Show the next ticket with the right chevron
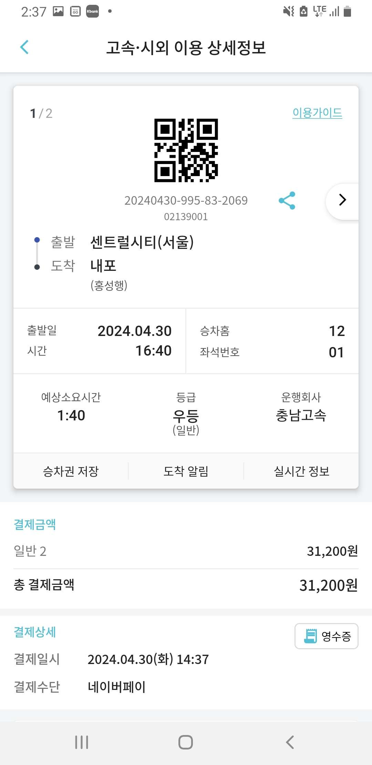This screenshot has width=372, height=765. [342, 200]
